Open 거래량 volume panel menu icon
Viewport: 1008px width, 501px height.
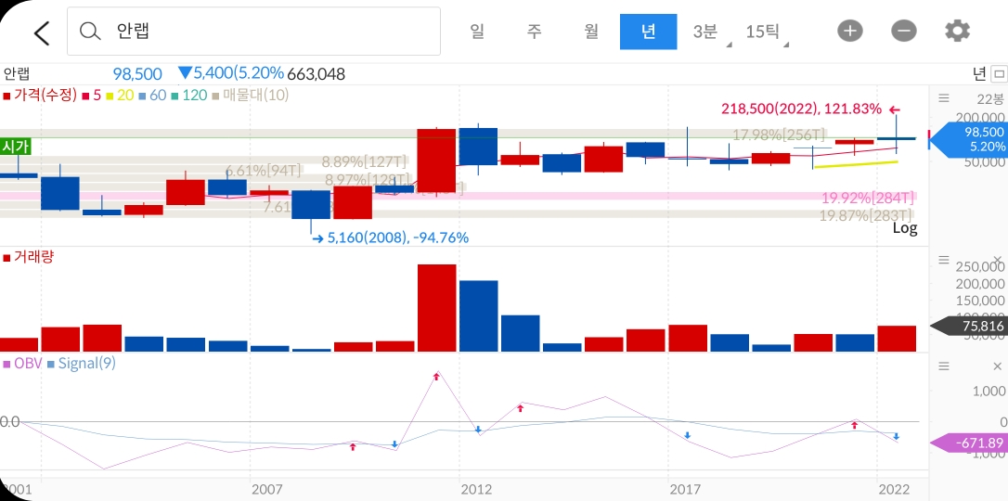(944, 260)
